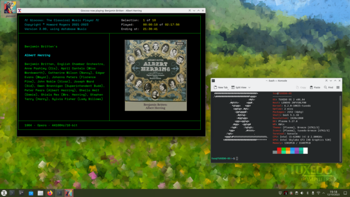Minimize the Giocoso window

[194, 10]
